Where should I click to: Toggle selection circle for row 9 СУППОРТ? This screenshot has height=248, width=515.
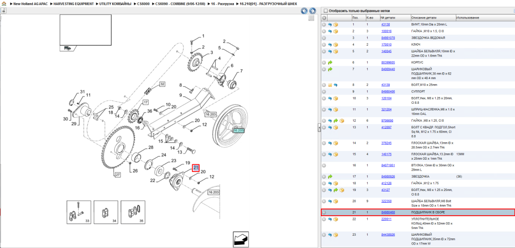point(324,91)
